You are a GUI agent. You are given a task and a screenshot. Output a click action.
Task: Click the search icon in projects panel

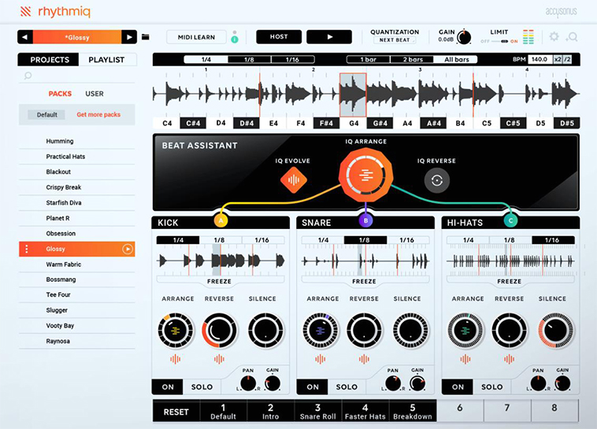[x=28, y=76]
